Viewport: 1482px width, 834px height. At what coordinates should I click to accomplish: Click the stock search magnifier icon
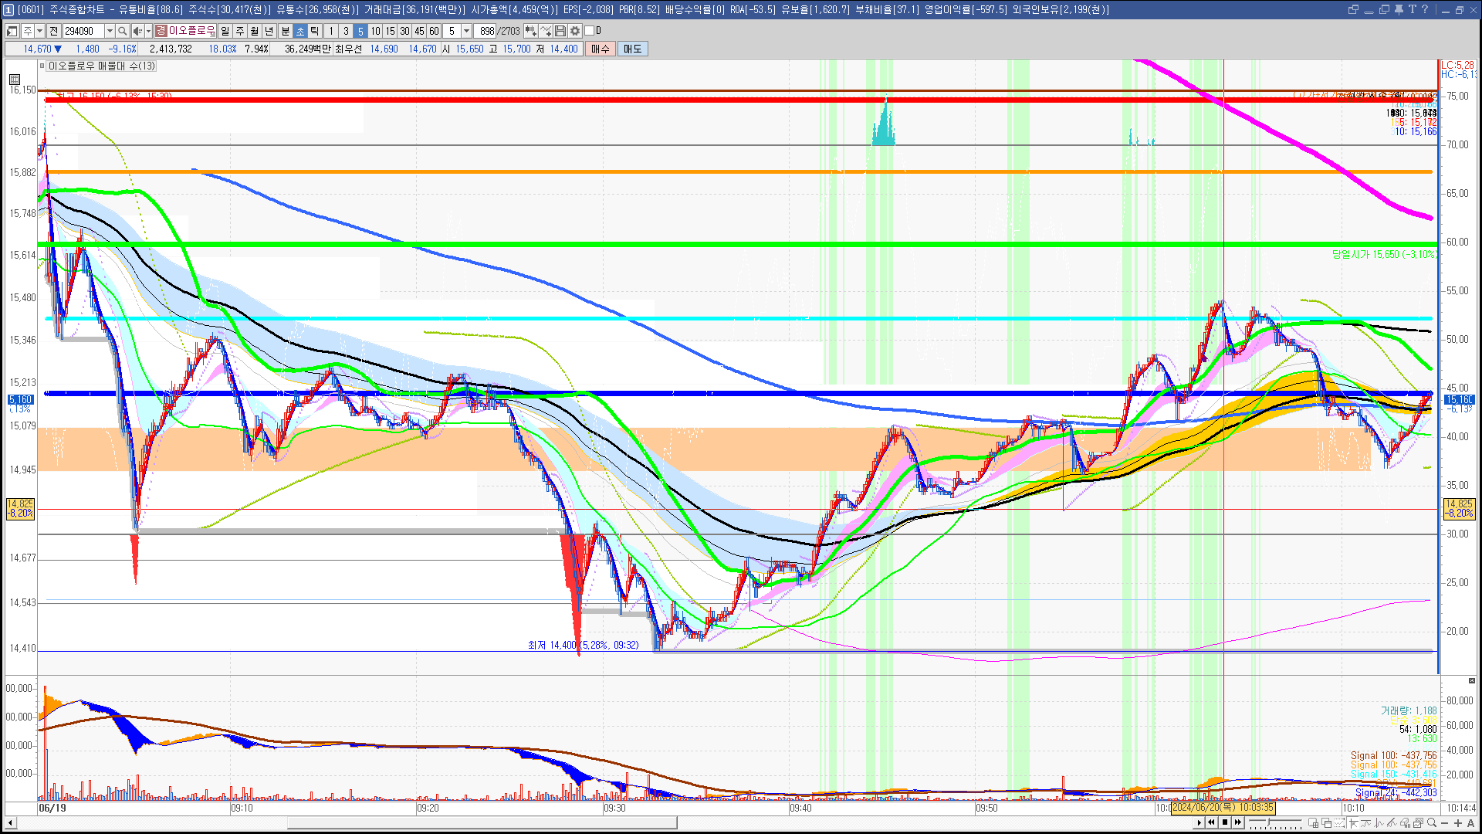[x=122, y=31]
